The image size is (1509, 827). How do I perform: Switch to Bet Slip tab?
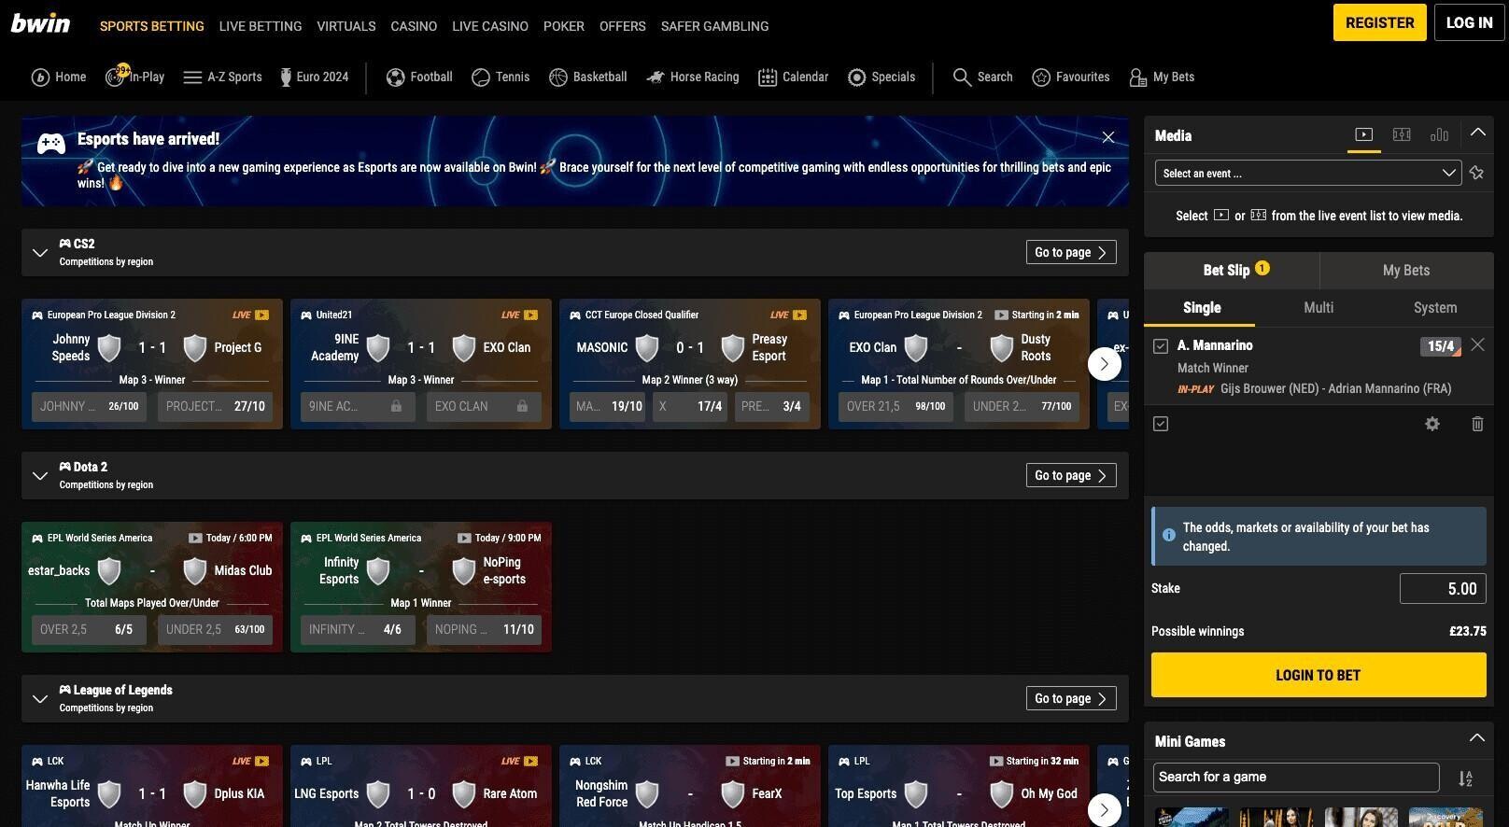[x=1232, y=270]
